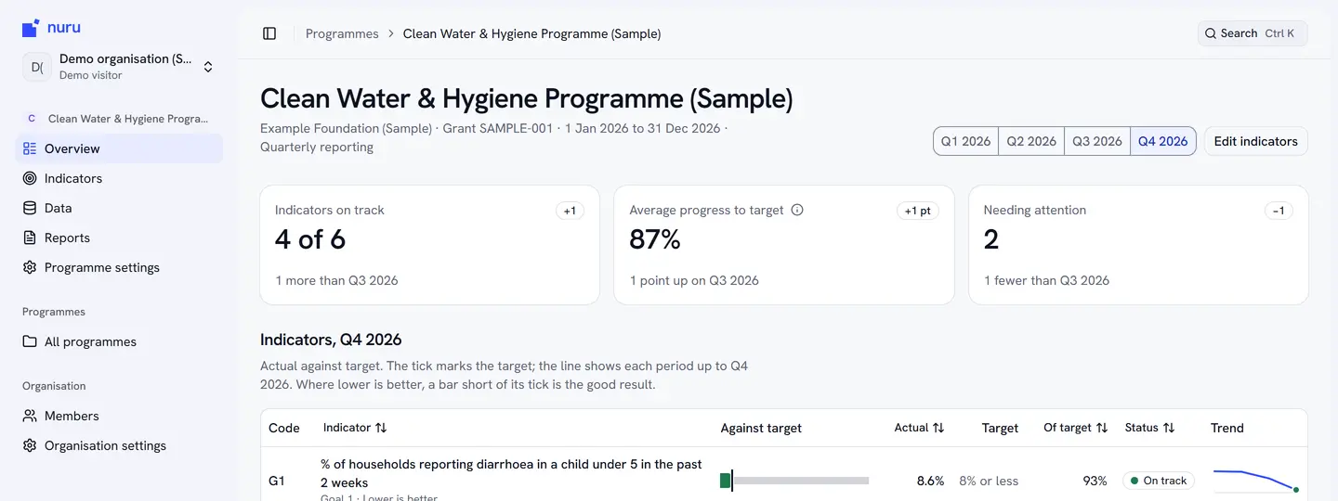
Task: Click the nuru logo icon
Action: click(x=31, y=28)
